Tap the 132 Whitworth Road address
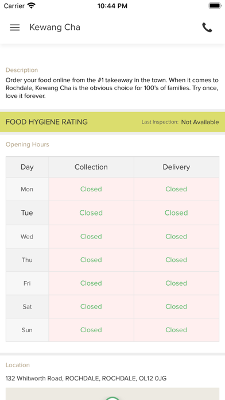Image resolution: width=225 pixels, height=400 pixels. pos(86,378)
